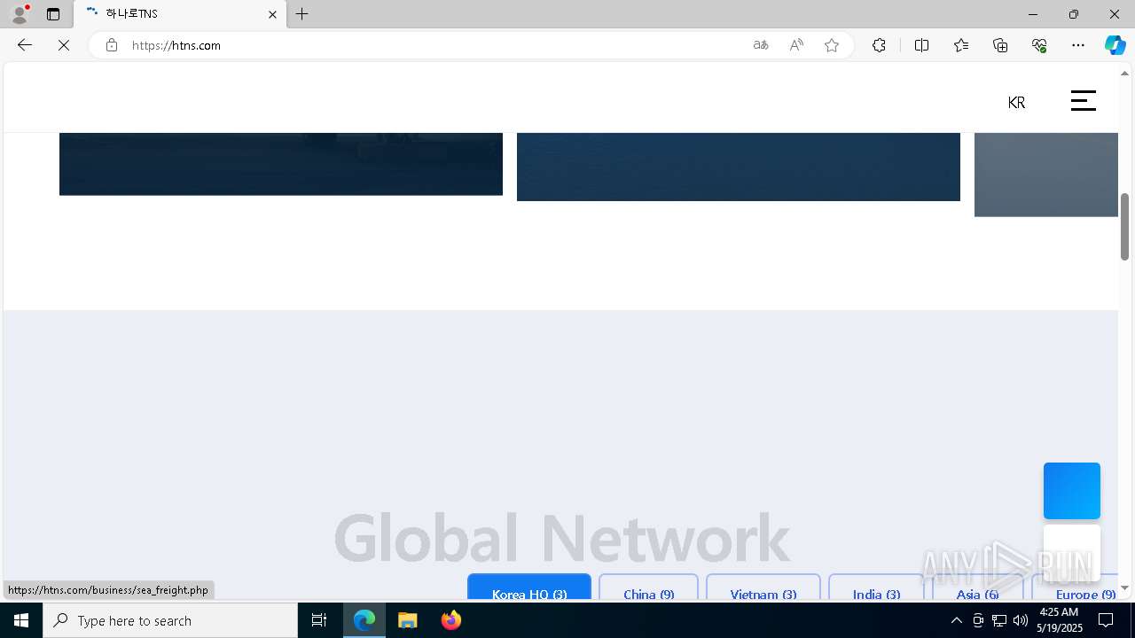The width and height of the screenshot is (1135, 638).
Task: Open the Copilot sidebar
Action: [x=1115, y=45]
